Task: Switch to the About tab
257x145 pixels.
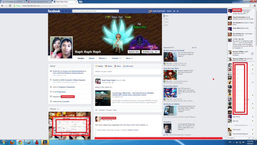Action: click(92, 58)
